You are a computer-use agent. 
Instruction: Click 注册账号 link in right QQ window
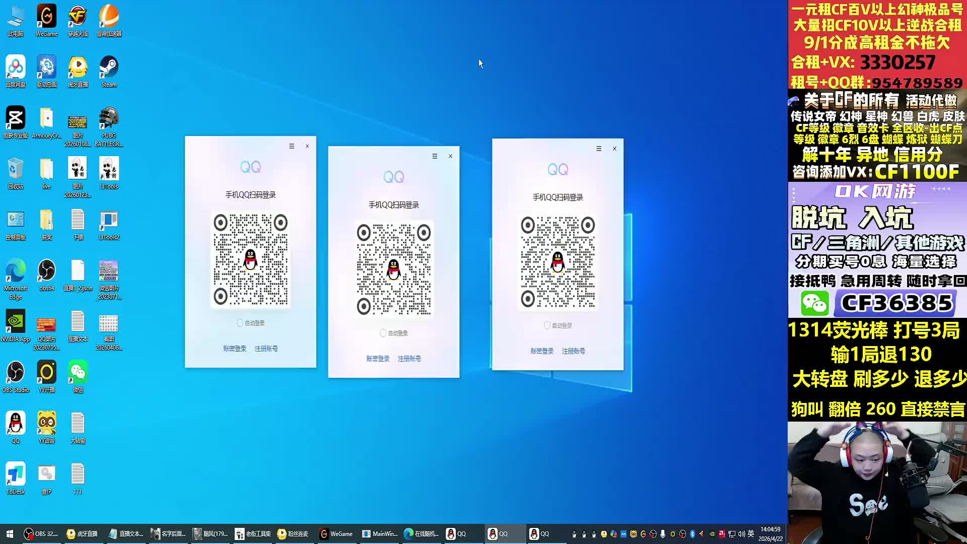tap(573, 351)
